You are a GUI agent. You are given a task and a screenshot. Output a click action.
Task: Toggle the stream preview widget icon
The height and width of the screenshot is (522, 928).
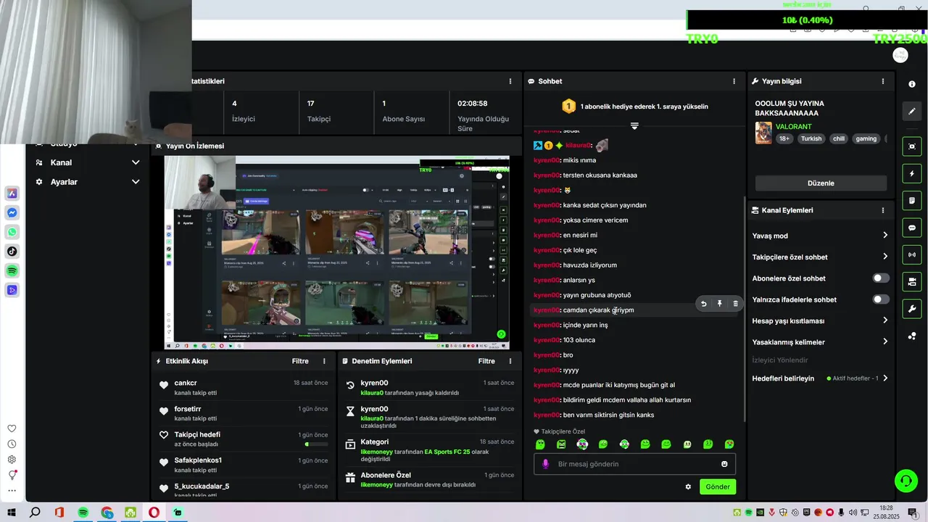pyautogui.click(x=912, y=146)
